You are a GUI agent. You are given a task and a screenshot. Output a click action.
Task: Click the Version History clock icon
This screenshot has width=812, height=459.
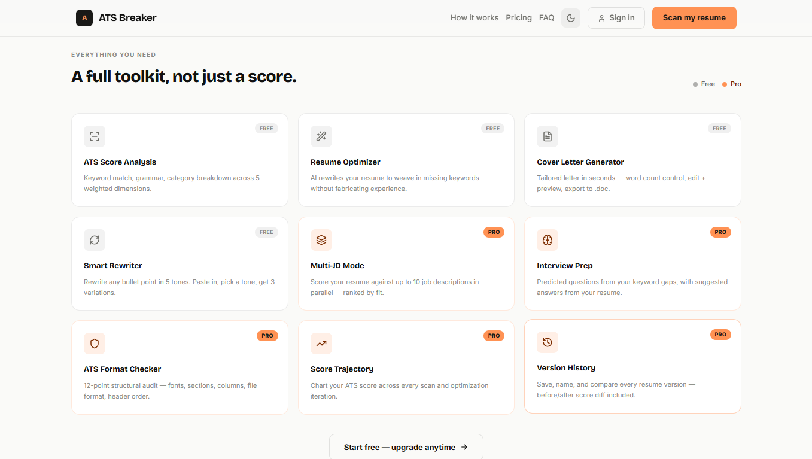[x=548, y=342]
